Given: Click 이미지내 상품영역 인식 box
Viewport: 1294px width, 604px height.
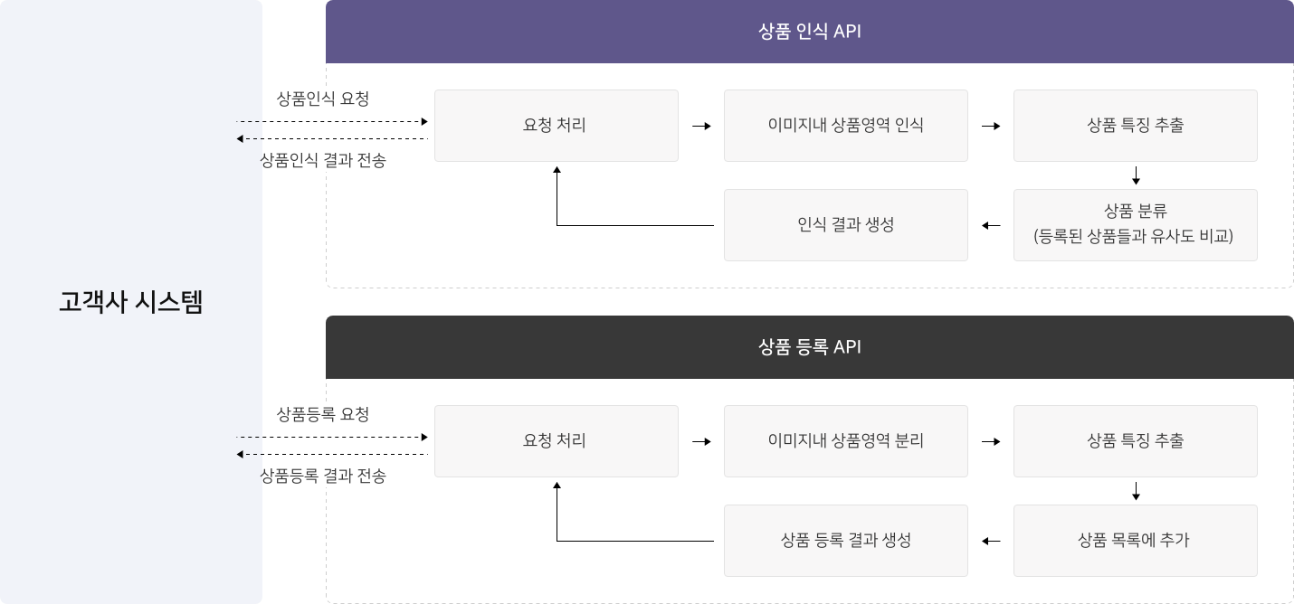Looking at the screenshot, I should (845, 126).
